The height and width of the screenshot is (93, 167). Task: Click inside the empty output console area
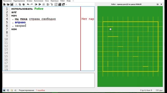[x=49, y=80]
